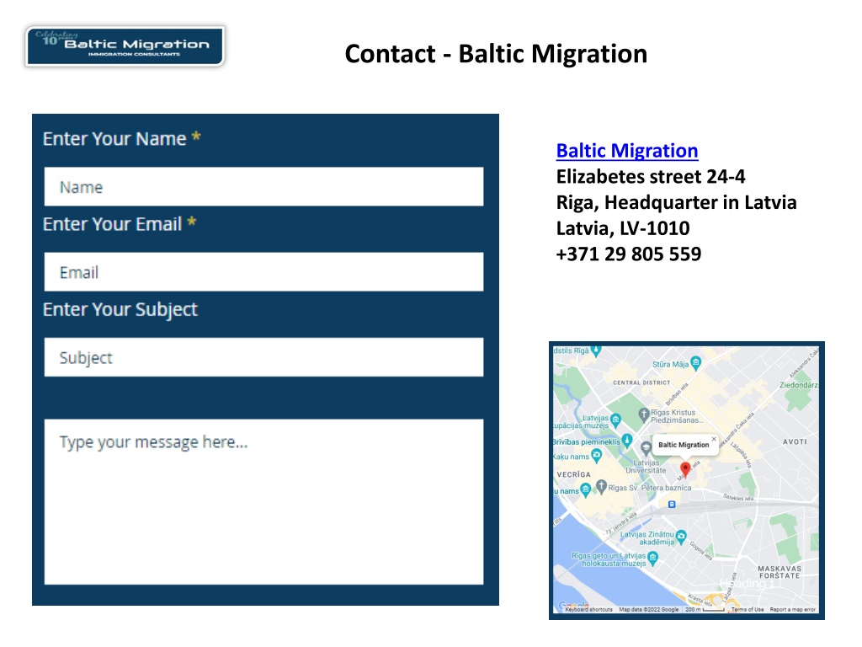Click the Kaķu nams camera marker
Viewport: 862px width, 647px height.
click(x=597, y=456)
